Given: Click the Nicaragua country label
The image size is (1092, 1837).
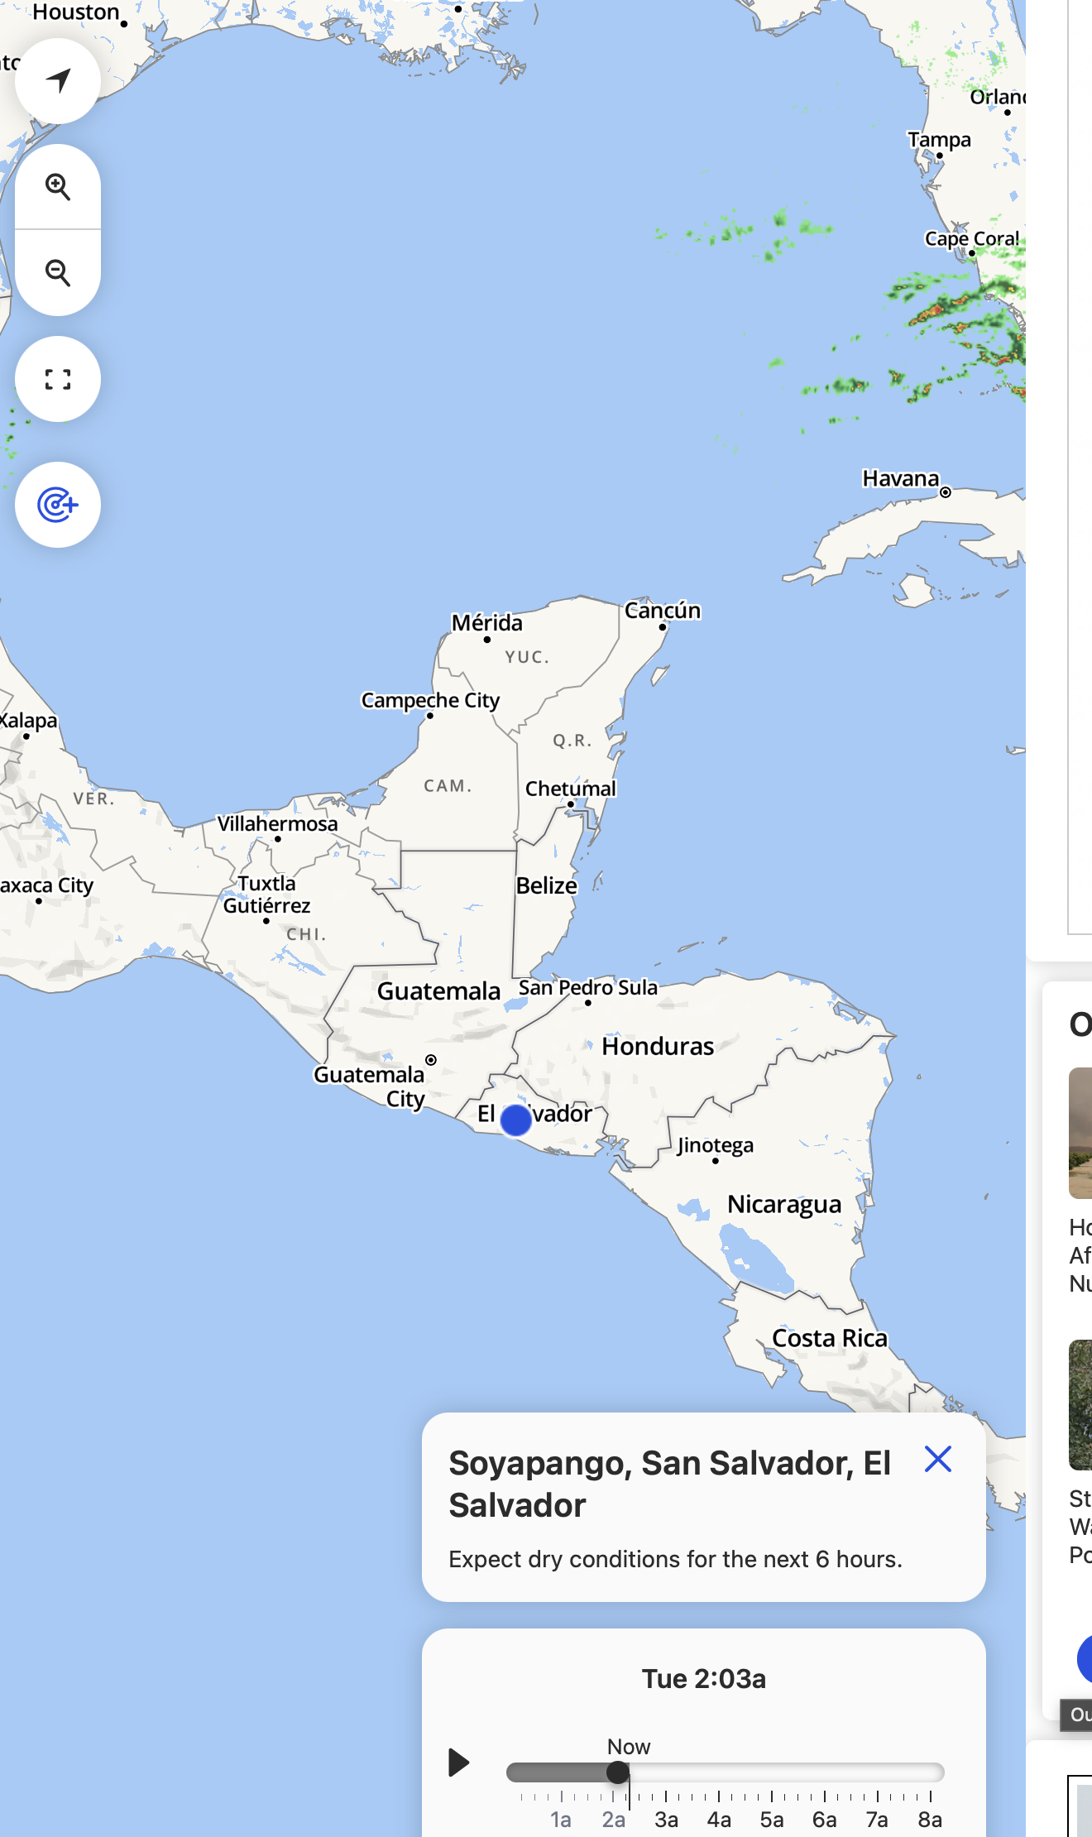Looking at the screenshot, I should pyautogui.click(x=784, y=1205).
